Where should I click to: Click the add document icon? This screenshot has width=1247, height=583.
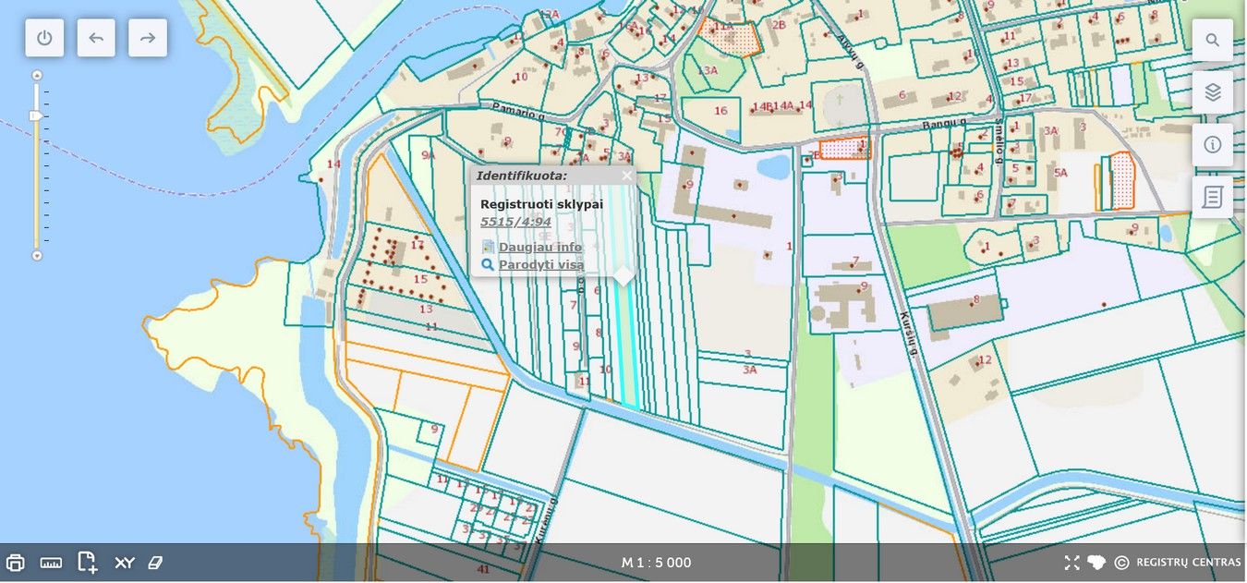[88, 563]
